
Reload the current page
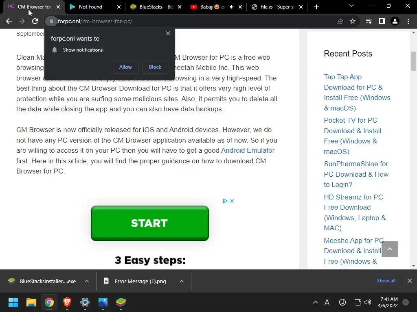pos(35,21)
